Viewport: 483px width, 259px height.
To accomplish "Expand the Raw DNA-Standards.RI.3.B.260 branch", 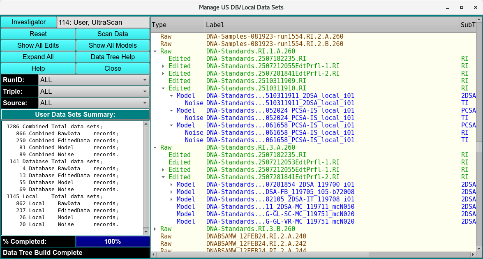I will 155,229.
